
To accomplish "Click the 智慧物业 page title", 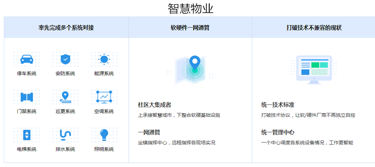I will (x=190, y=8).
